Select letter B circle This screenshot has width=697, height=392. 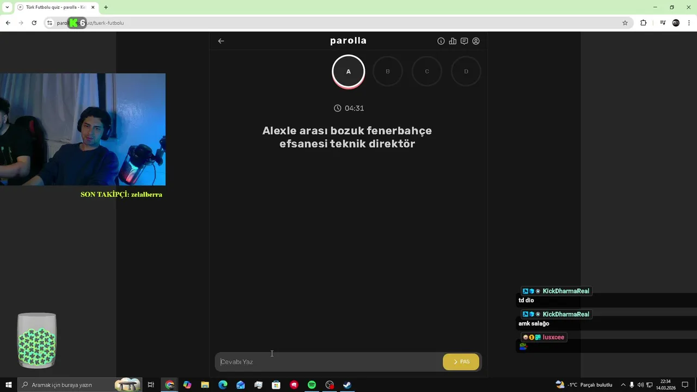[x=388, y=71]
